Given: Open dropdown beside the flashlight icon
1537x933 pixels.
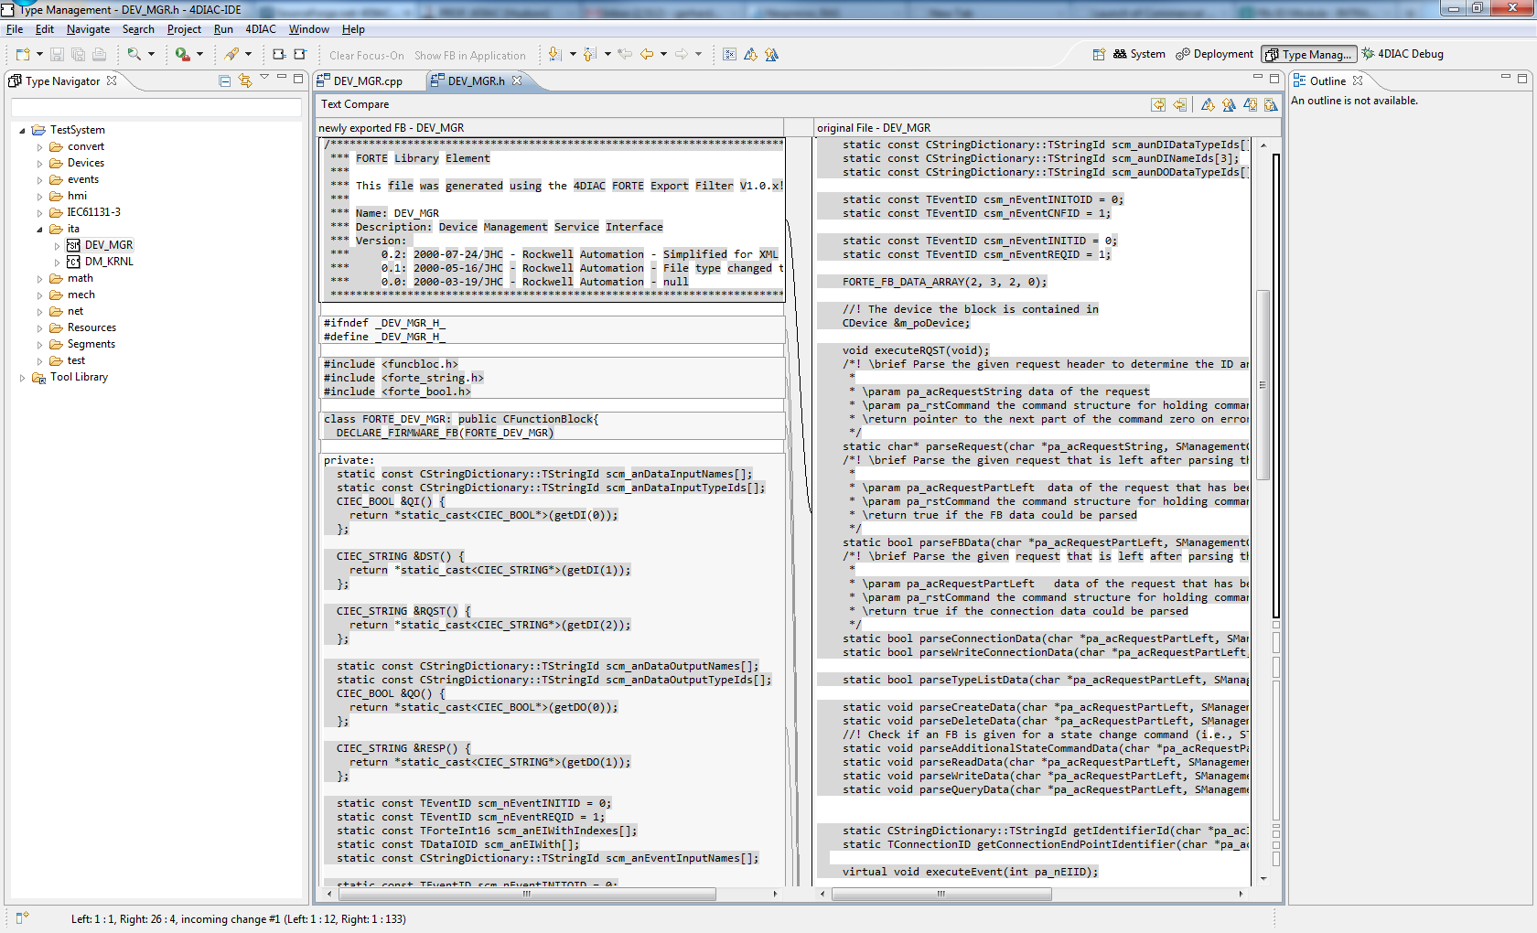Looking at the screenshot, I should [x=248, y=55].
